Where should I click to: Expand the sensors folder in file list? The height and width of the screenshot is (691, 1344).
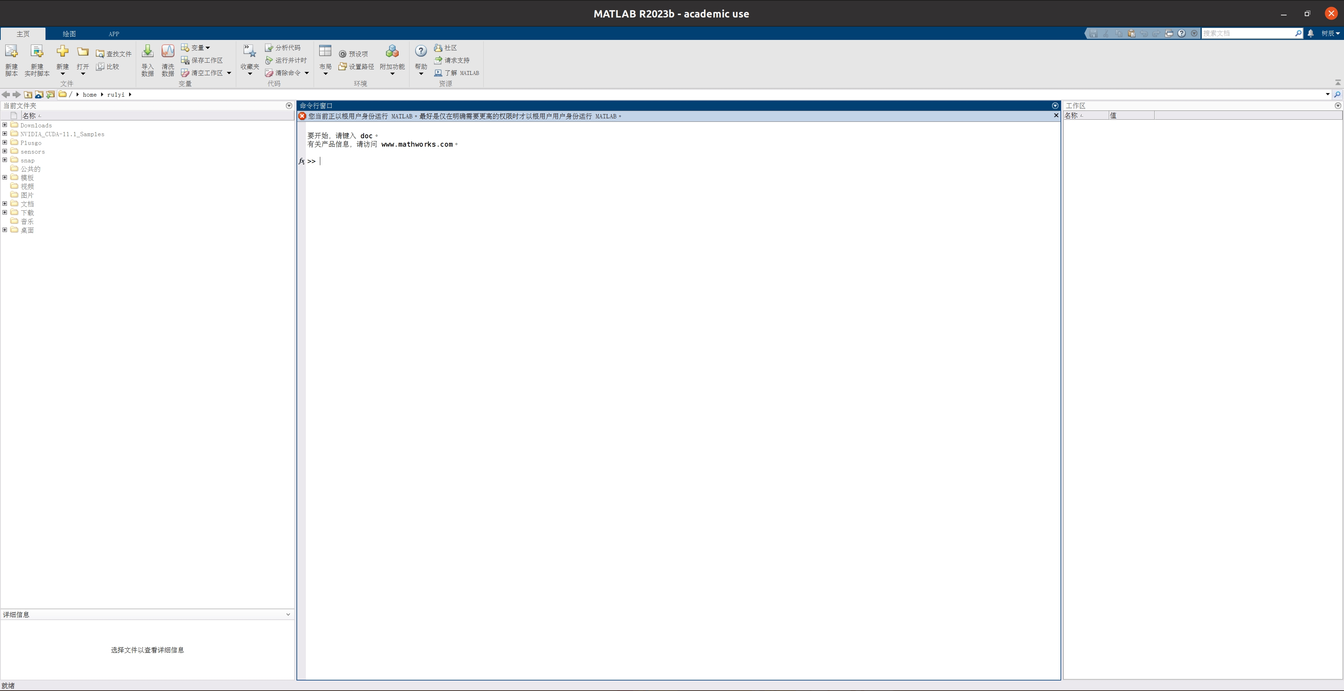point(5,151)
